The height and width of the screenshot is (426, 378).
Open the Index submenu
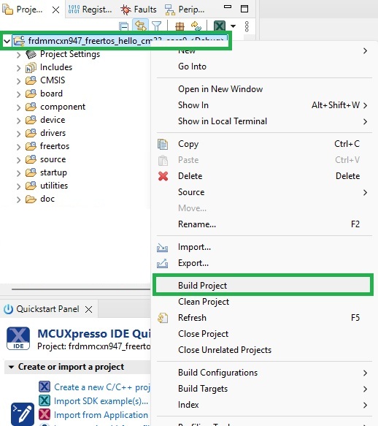pos(263,405)
